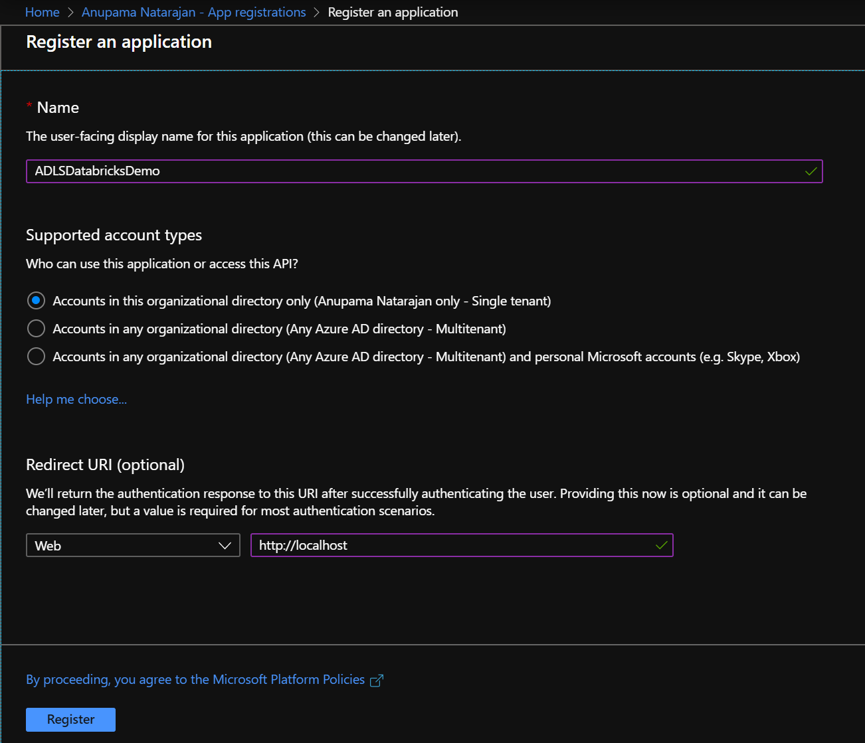Image resolution: width=865 pixels, height=743 pixels.
Task: Click the Register an application page title
Action: pos(119,42)
